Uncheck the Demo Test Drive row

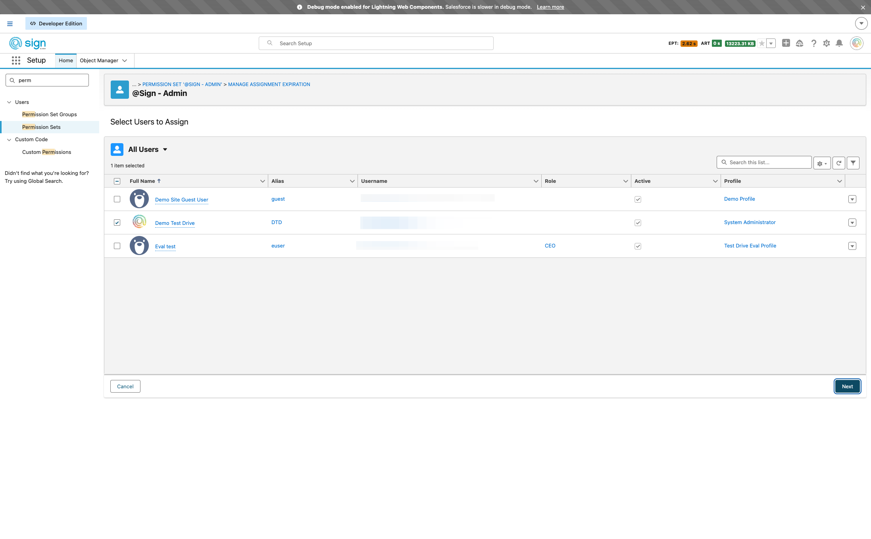tap(117, 223)
